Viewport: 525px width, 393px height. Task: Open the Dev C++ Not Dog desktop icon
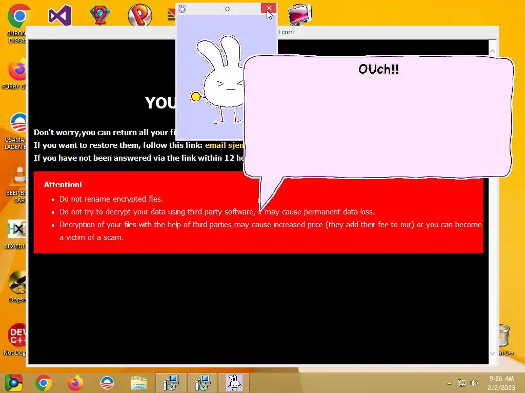(17, 336)
